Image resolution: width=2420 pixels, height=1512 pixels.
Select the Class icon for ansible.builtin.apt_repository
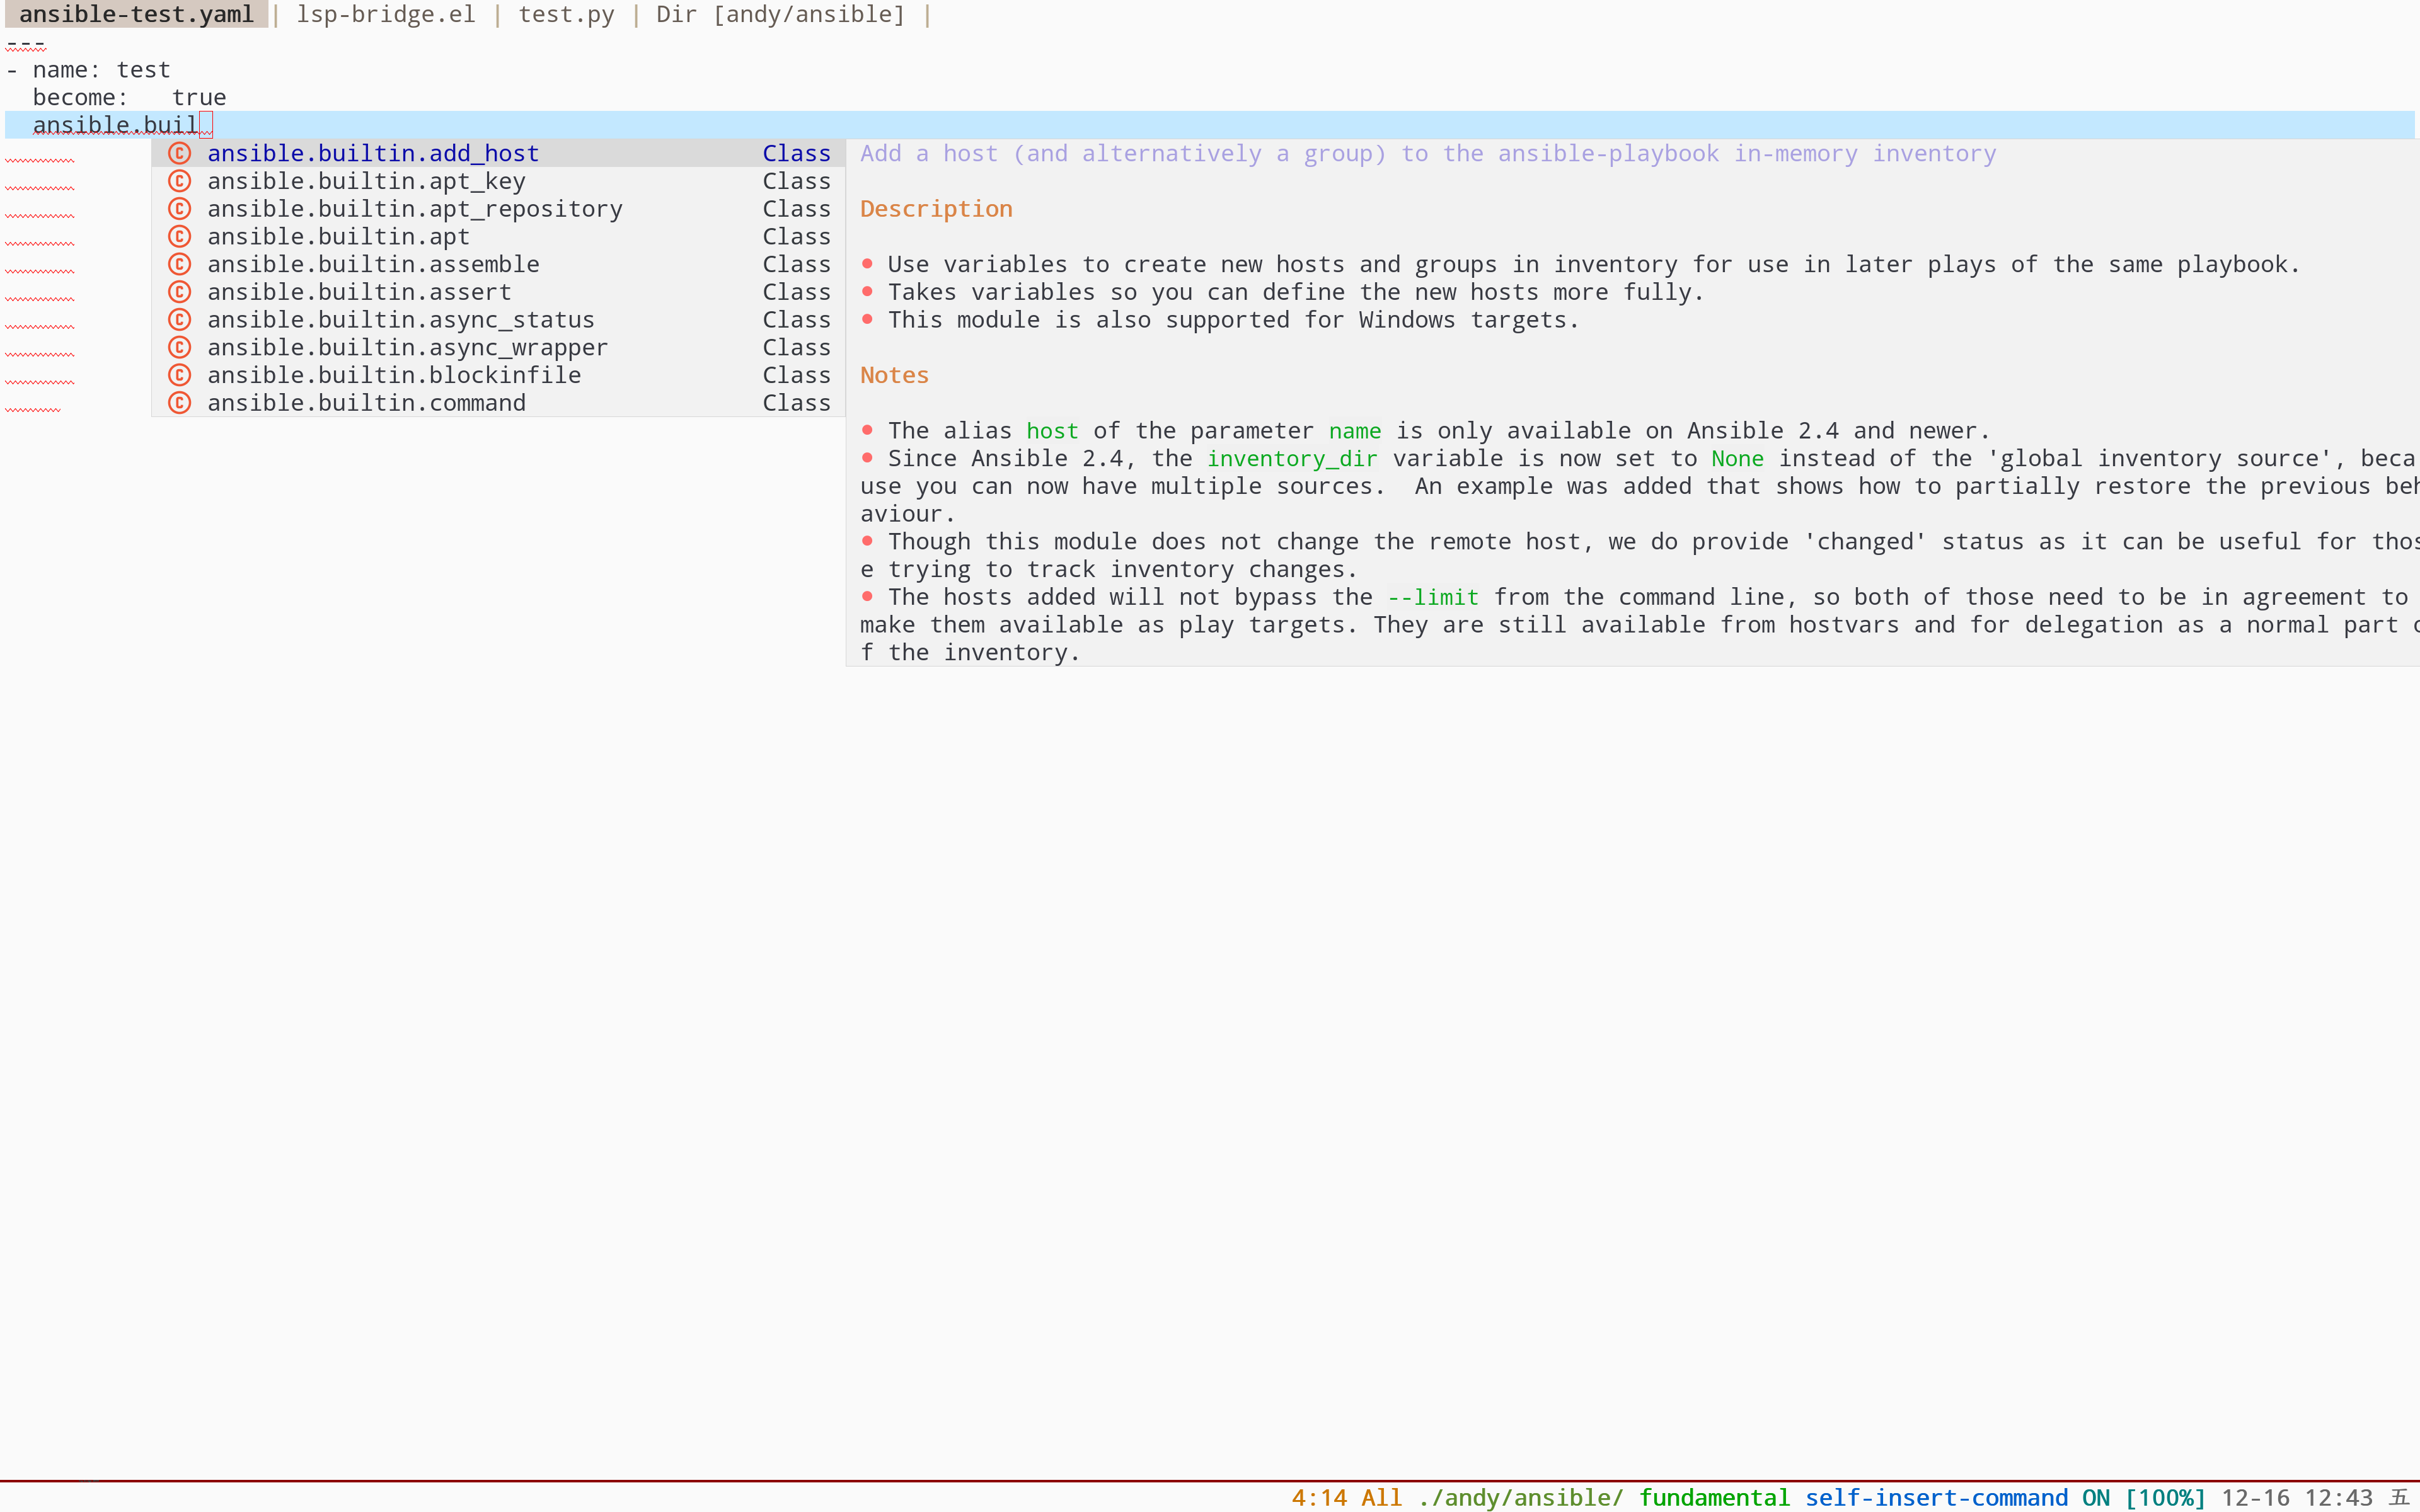coord(180,208)
